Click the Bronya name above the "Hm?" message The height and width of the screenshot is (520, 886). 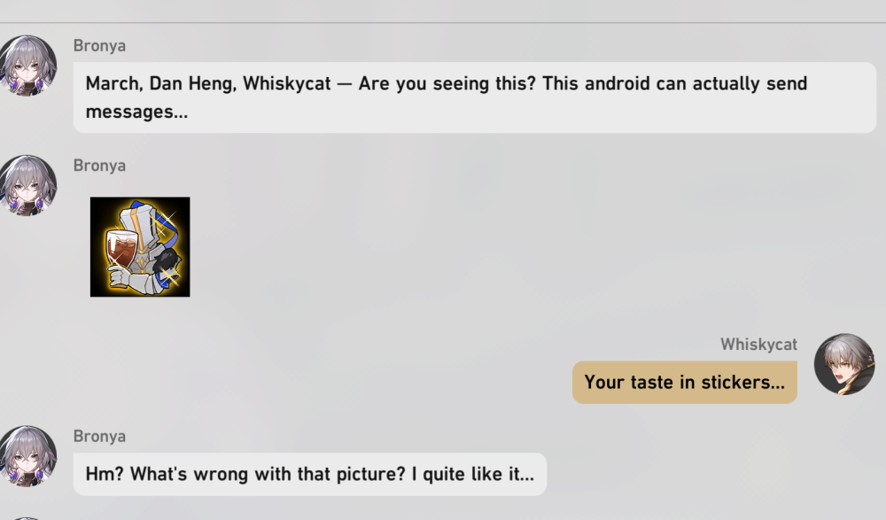point(99,437)
